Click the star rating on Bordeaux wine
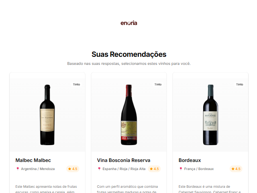The image size is (257, 193). click(x=236, y=169)
